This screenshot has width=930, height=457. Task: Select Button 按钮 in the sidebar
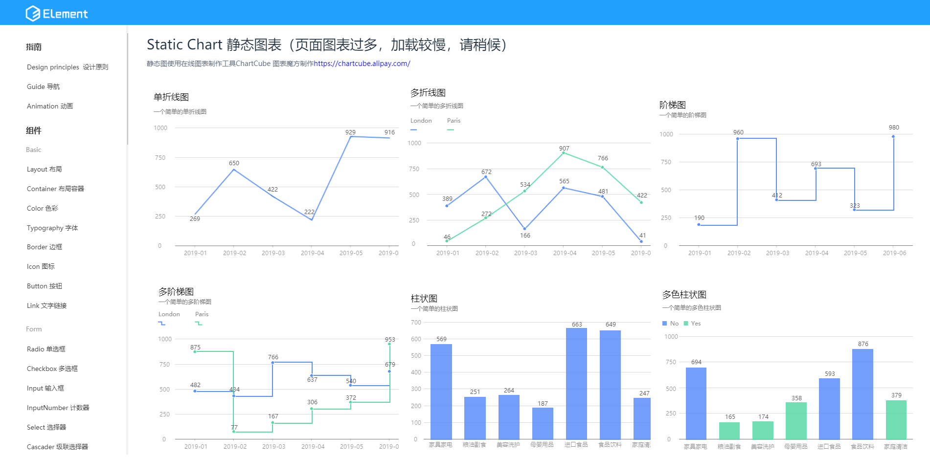point(45,286)
